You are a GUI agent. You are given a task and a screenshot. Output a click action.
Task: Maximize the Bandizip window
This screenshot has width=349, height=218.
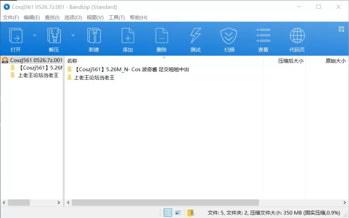(x=318, y=7)
